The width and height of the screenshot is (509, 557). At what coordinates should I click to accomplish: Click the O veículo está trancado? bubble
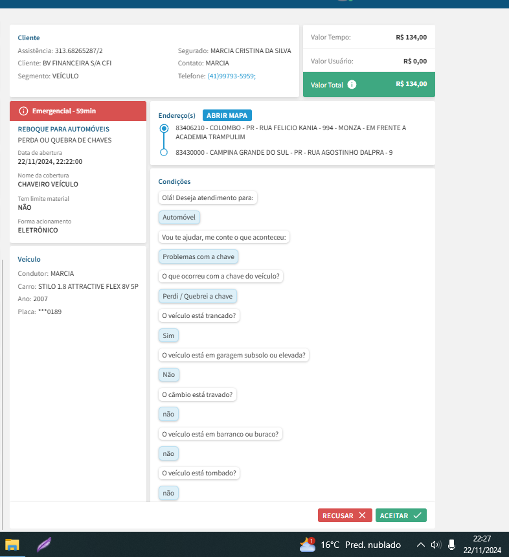pos(199,315)
